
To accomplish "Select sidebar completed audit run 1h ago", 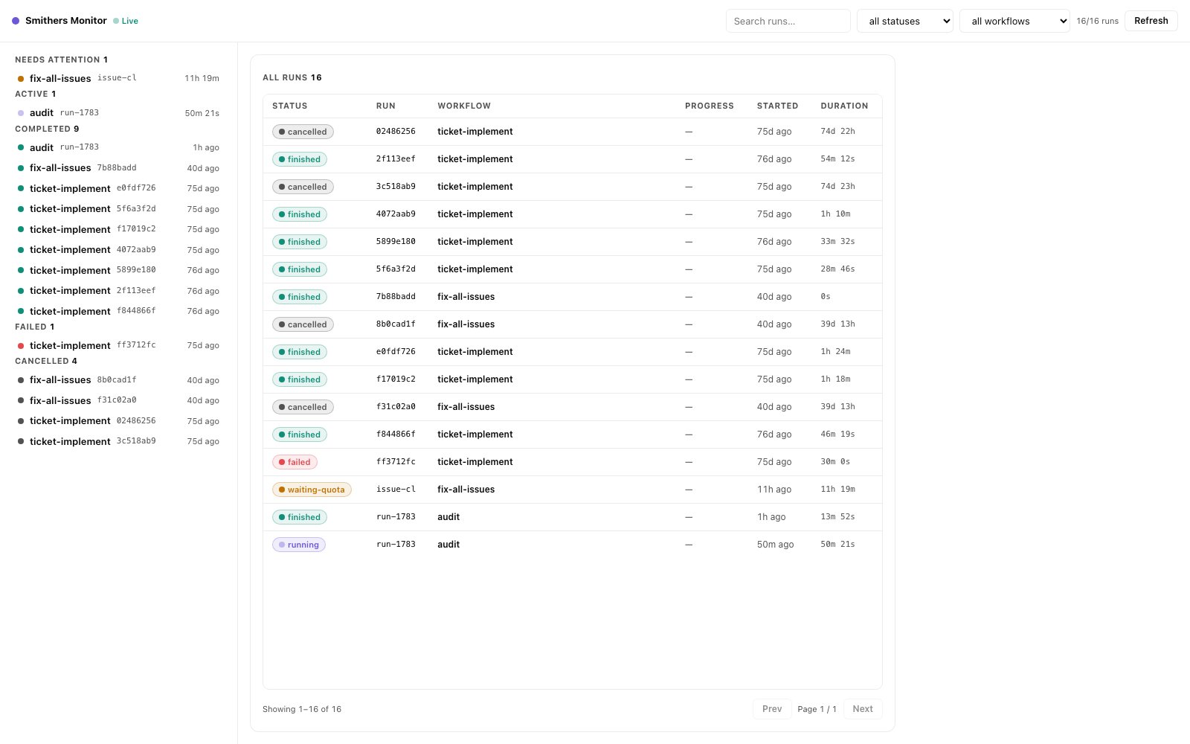I will 118,147.
